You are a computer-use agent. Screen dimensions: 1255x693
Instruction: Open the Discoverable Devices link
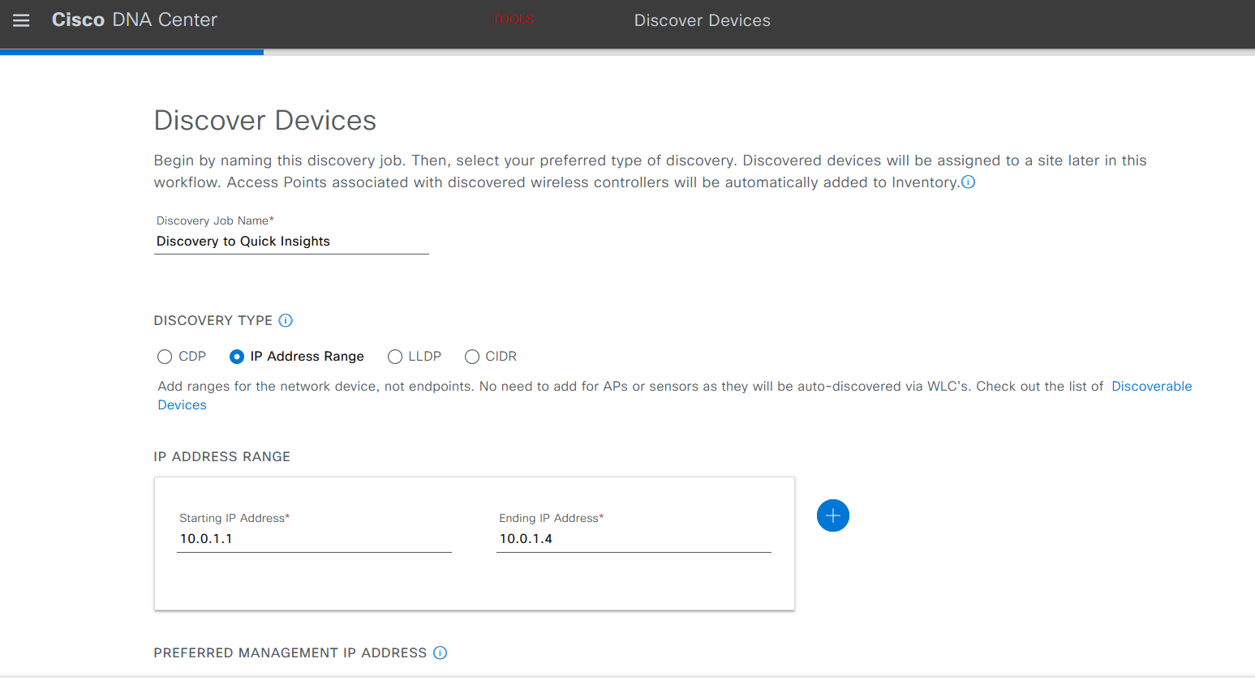(1152, 387)
